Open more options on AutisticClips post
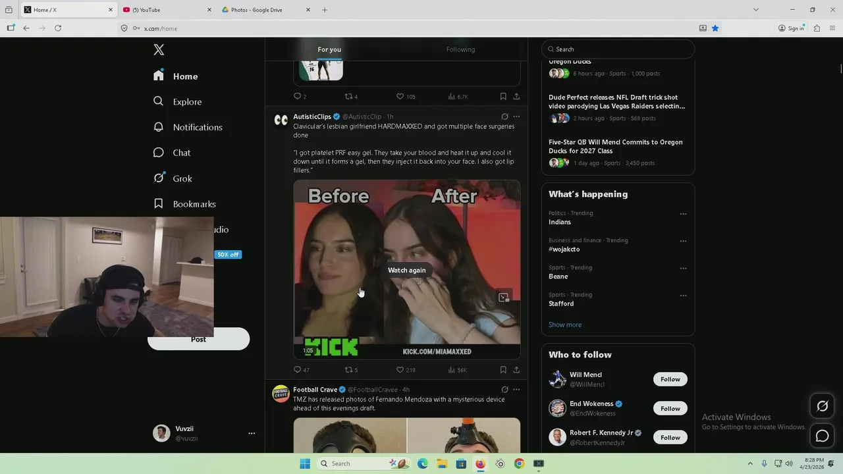This screenshot has height=474, width=843. tap(516, 117)
